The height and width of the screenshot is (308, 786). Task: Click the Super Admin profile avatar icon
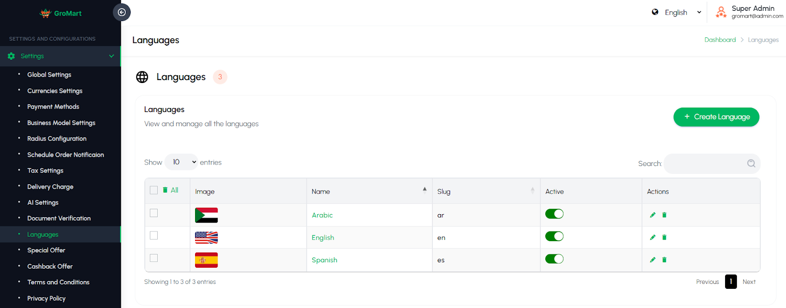[721, 12]
